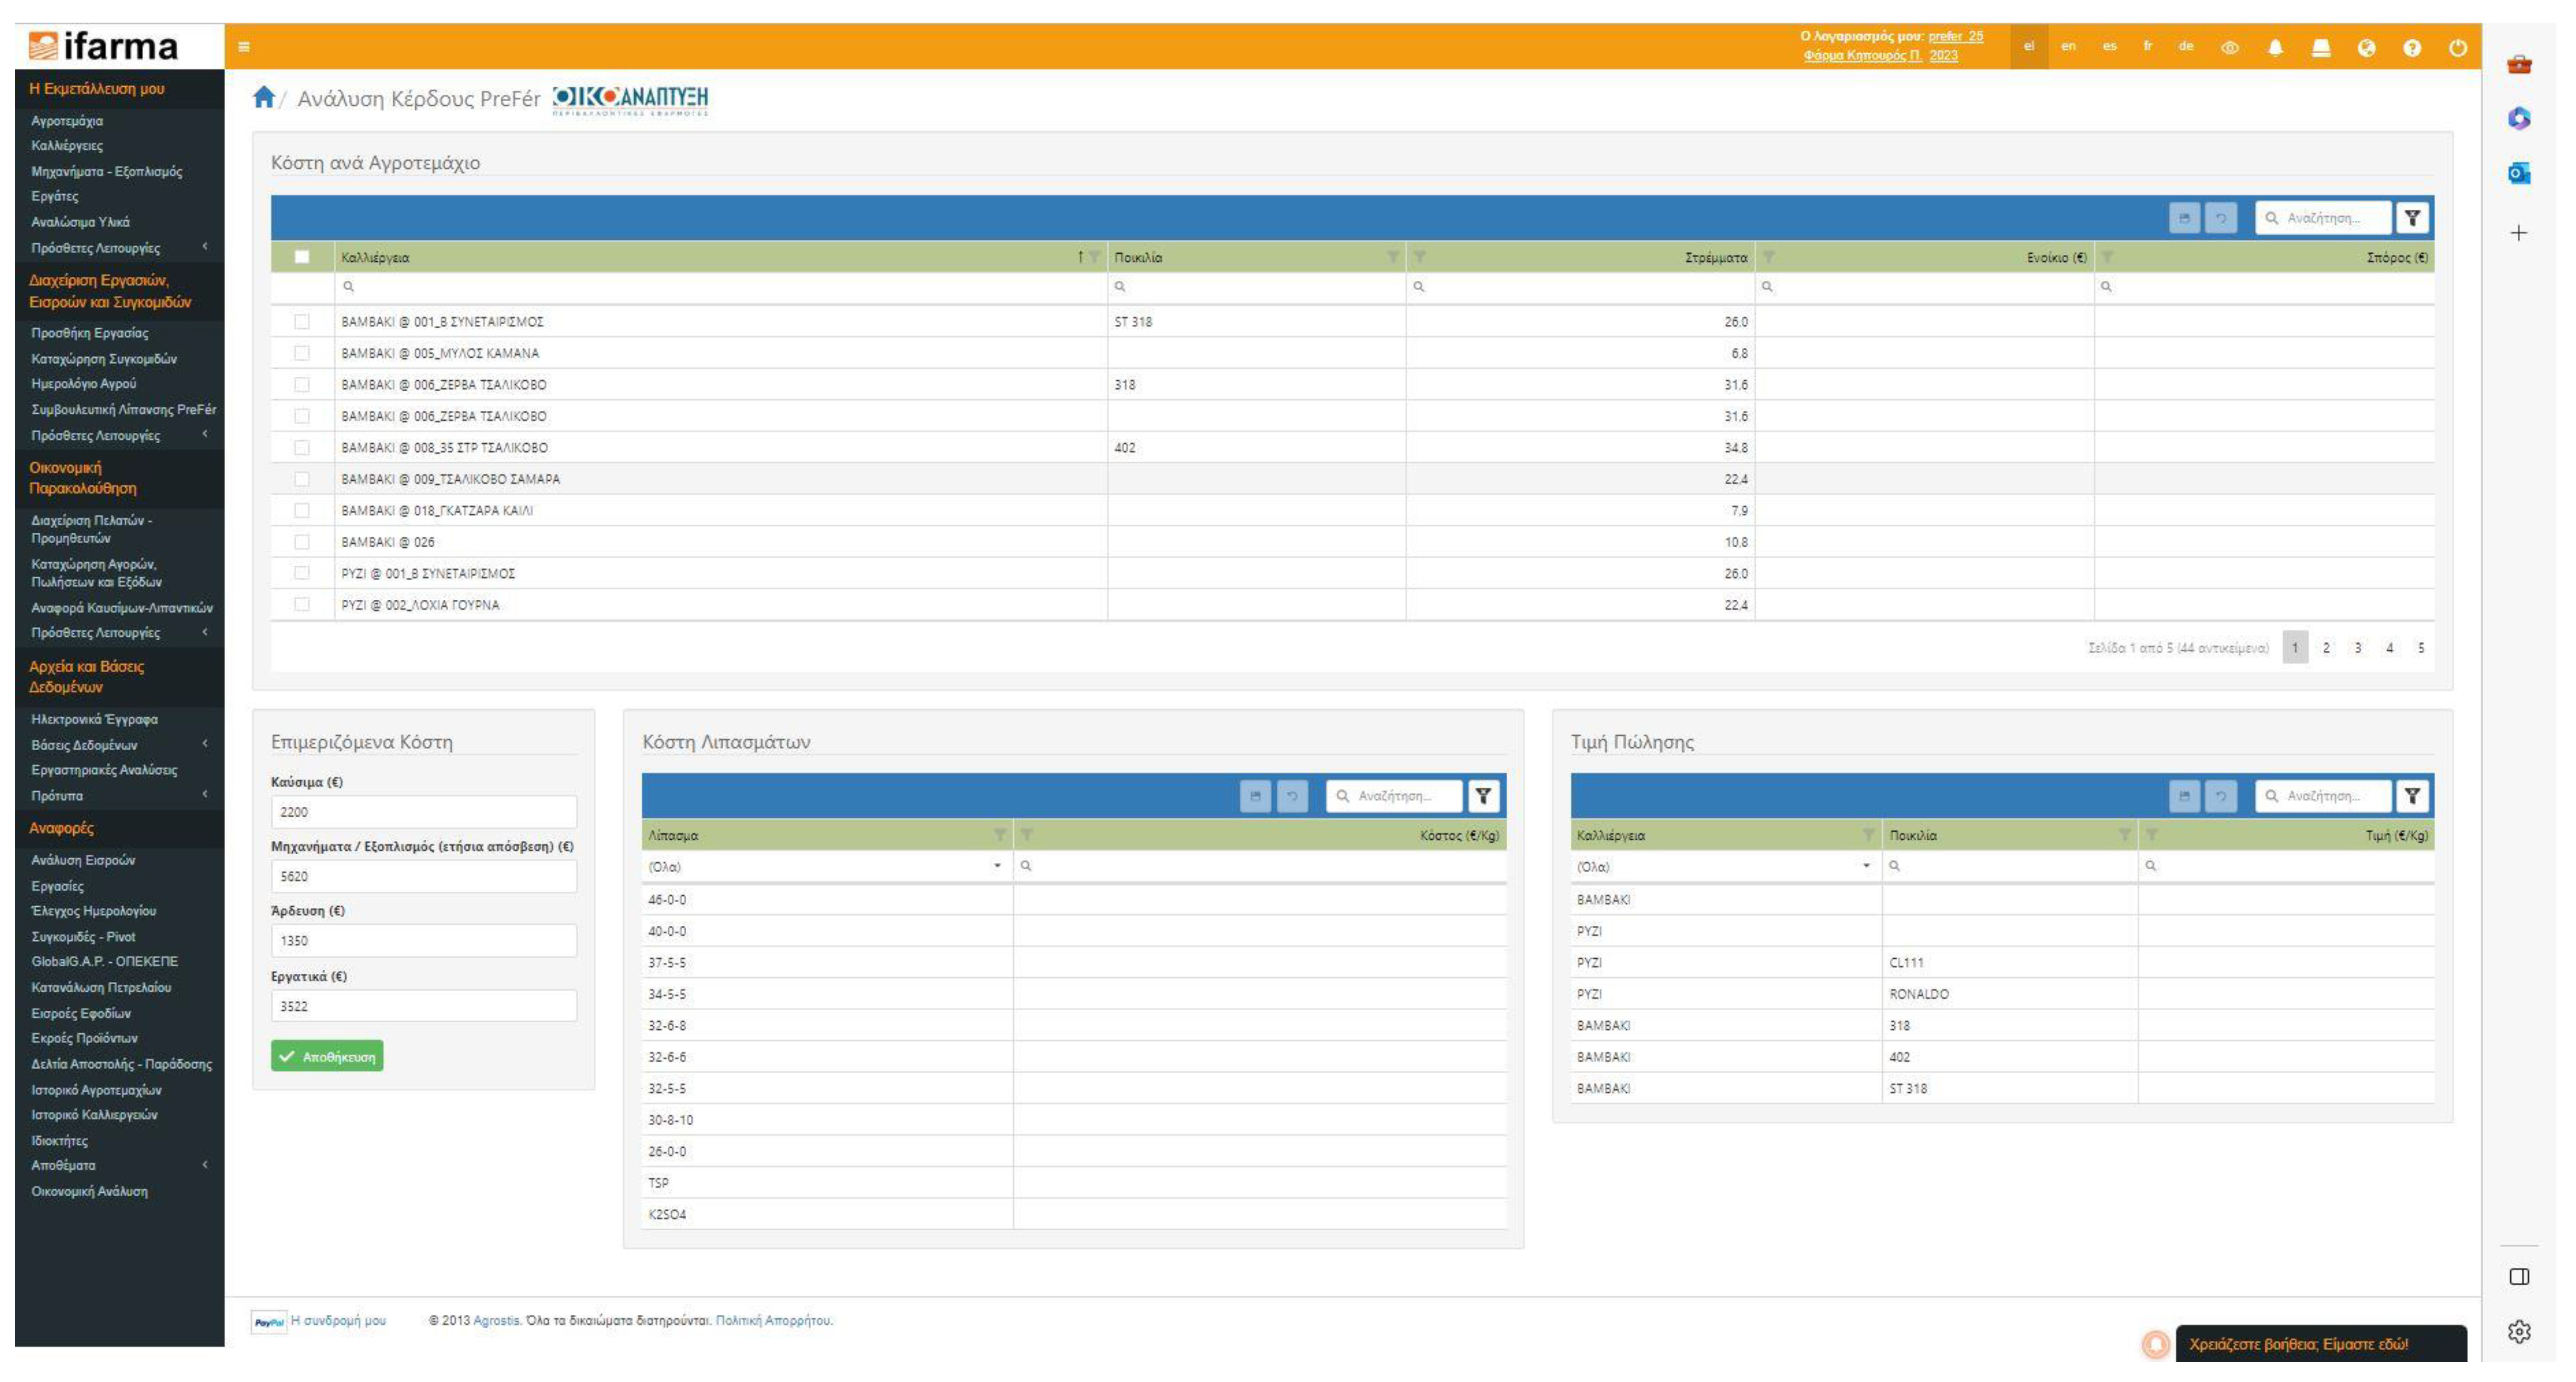2576x1382 pixels.
Task: Check the select-all checkbox in header row
Action: [302, 257]
